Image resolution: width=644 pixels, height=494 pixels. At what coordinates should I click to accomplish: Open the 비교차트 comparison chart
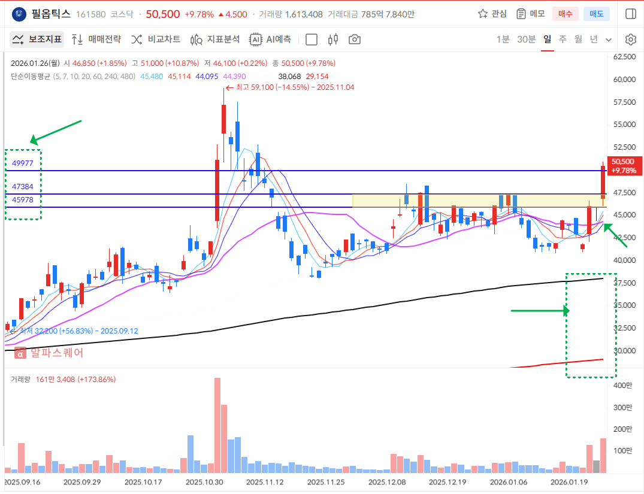156,40
